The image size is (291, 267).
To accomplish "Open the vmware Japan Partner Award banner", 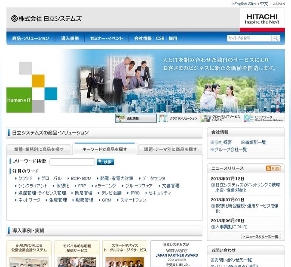I will 177,254.
